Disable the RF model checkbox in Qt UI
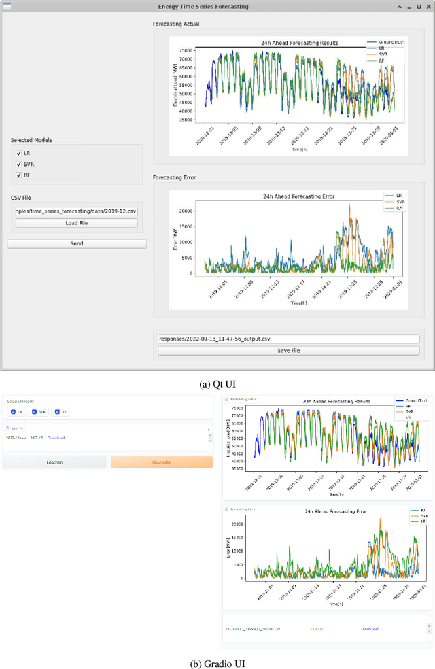 point(18,175)
